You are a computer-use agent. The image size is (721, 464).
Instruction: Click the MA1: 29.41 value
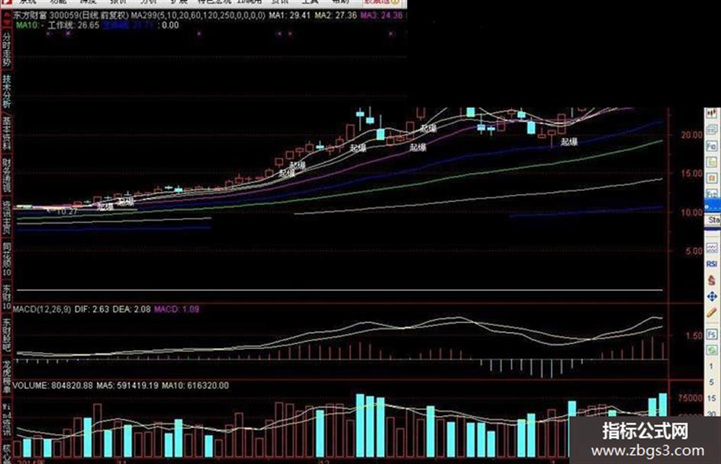[x=290, y=15]
